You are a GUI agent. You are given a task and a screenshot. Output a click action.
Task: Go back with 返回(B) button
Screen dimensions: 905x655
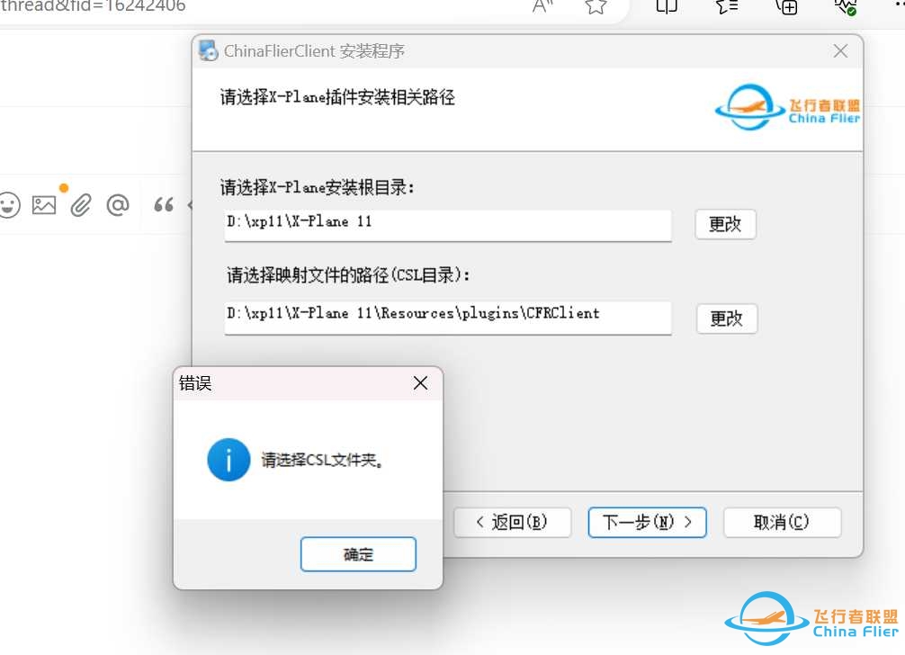tap(512, 522)
